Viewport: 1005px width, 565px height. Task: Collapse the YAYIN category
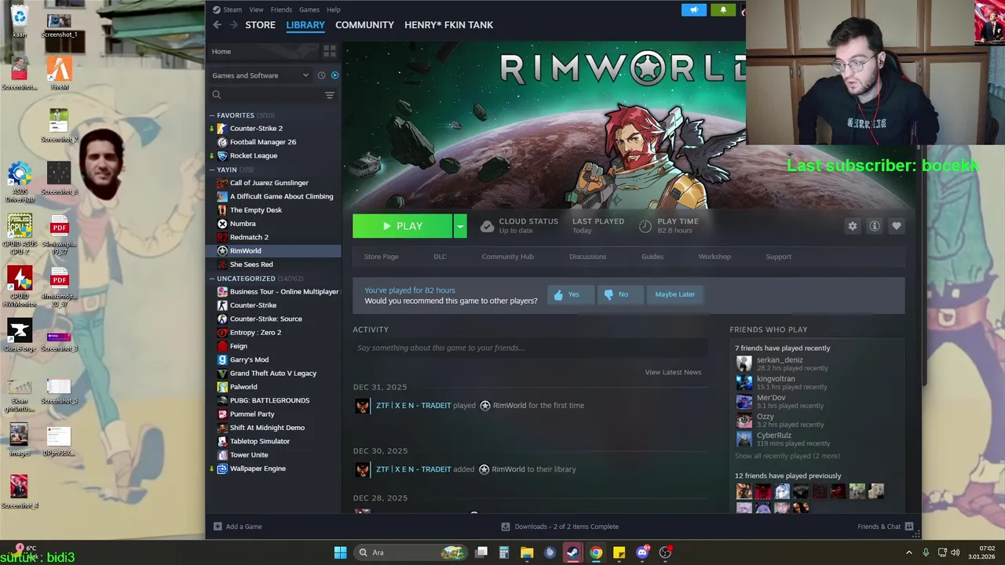(212, 169)
